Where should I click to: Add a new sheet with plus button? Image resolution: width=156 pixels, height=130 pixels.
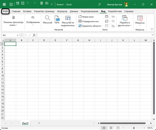[x=39, y=123]
